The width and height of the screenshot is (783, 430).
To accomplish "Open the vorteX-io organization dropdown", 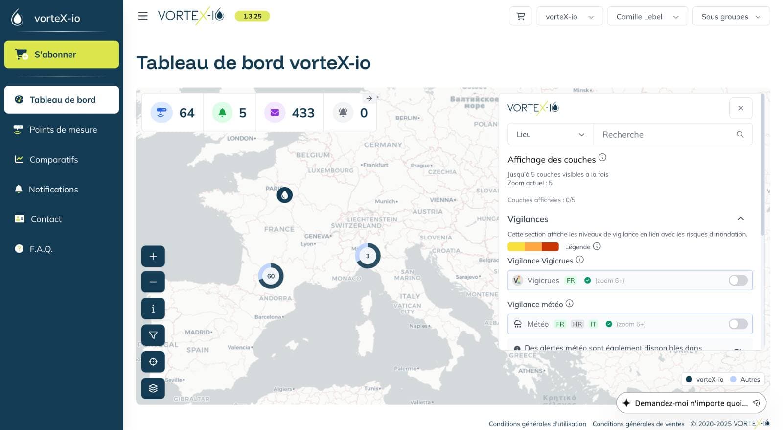I will click(x=570, y=16).
